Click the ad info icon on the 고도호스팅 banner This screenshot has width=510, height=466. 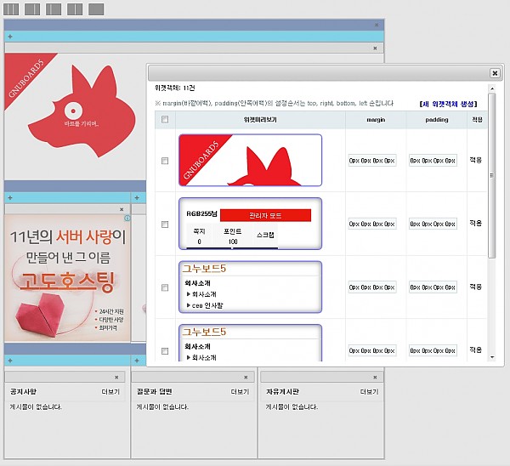point(127,218)
